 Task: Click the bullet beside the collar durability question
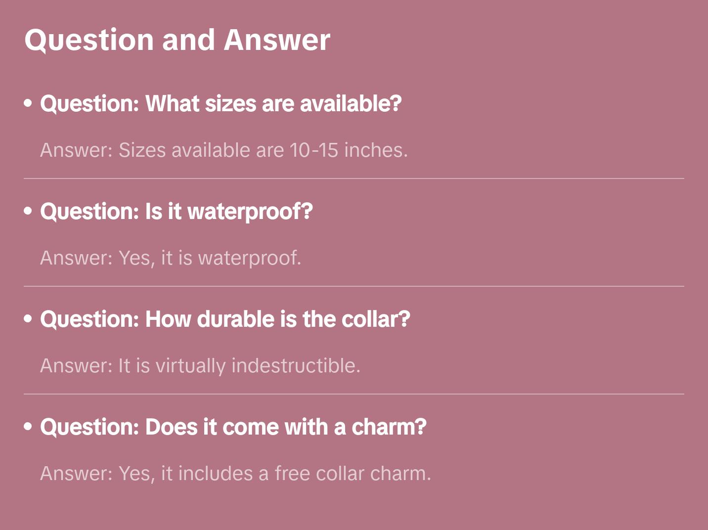[28, 319]
